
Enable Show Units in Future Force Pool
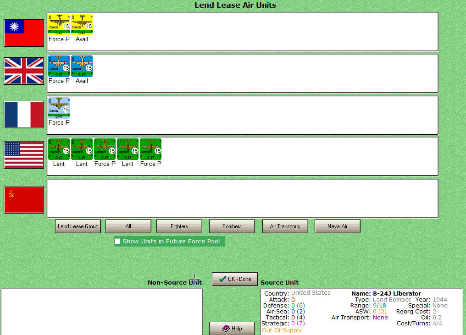[117, 242]
